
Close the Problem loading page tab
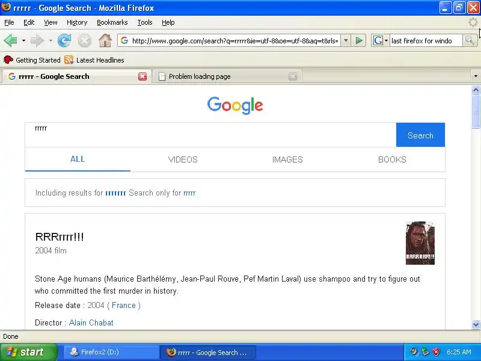[293, 76]
